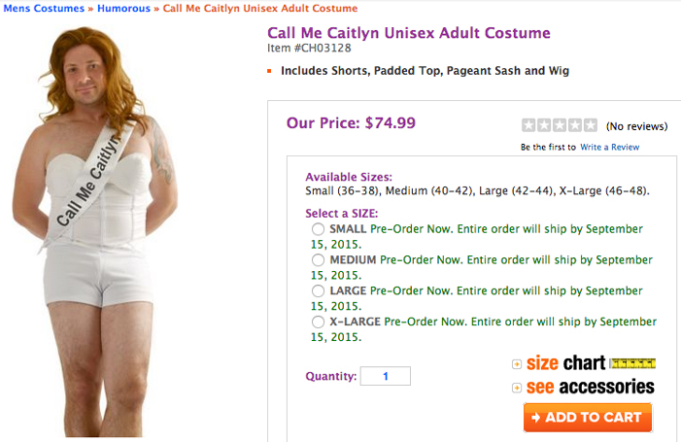Select the SMALL size radio button

[319, 229]
